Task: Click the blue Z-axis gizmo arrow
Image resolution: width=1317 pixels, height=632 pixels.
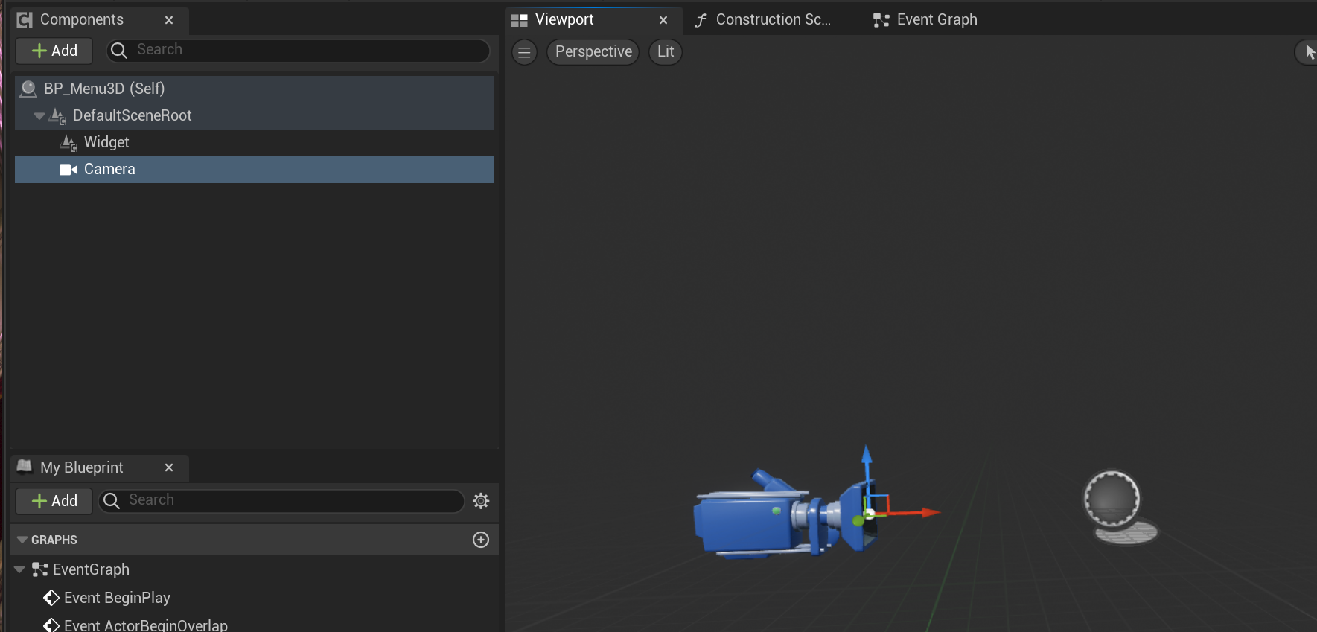Action: click(x=867, y=456)
